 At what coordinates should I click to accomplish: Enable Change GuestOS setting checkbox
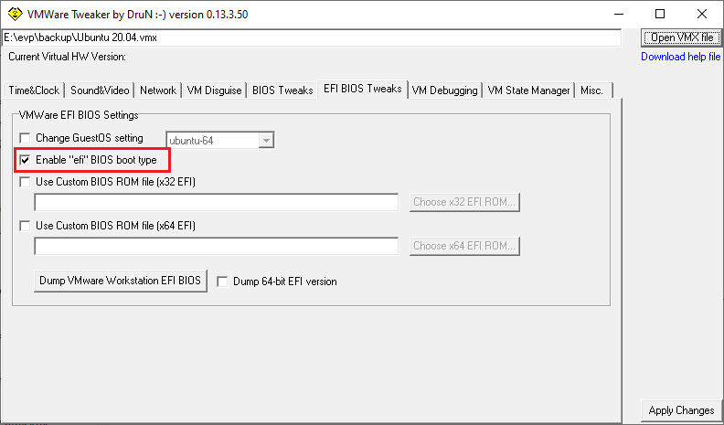25,138
